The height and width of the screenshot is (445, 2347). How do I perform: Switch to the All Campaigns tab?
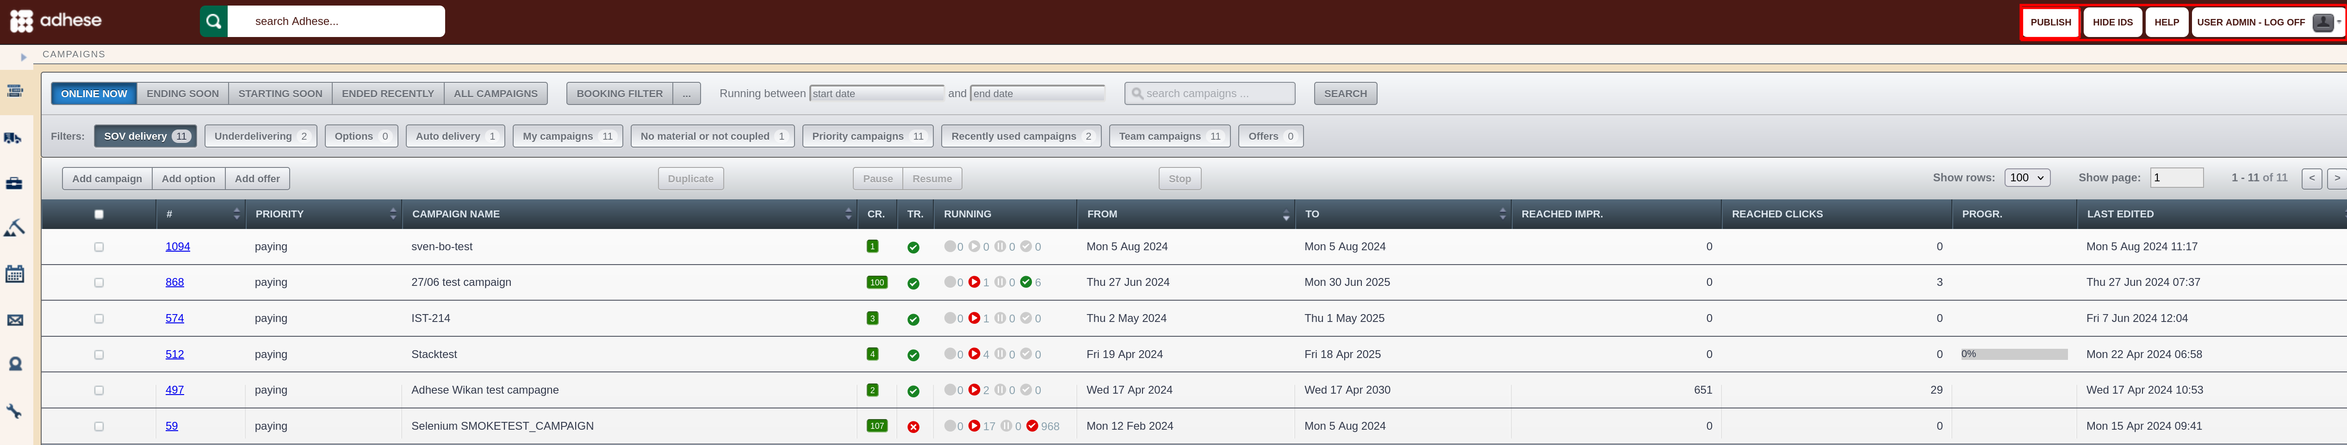[496, 94]
